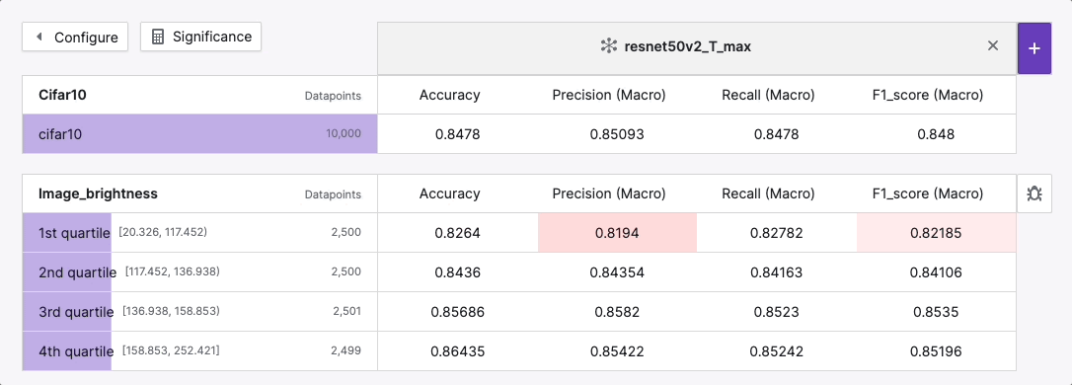Viewport: 1072px width, 385px height.
Task: Click 2nd quartile F1_score 0.84106
Action: point(936,272)
